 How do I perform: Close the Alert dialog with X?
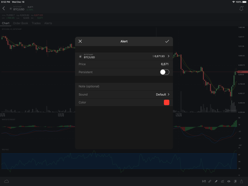pyautogui.click(x=80, y=41)
